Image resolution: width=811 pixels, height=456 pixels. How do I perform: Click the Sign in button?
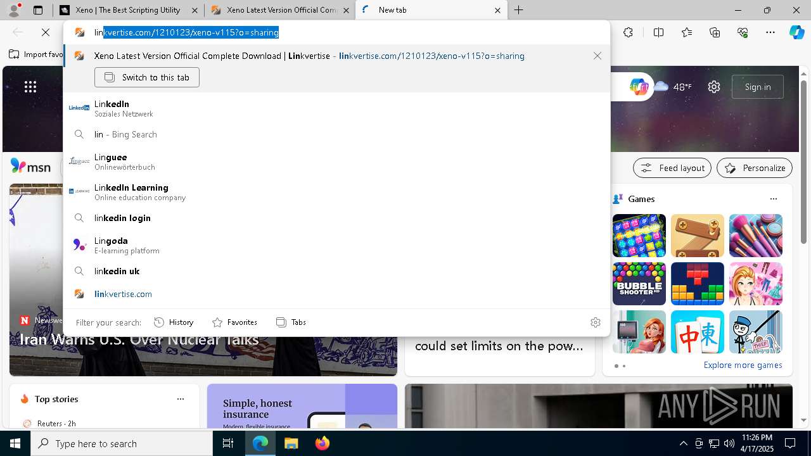click(758, 87)
